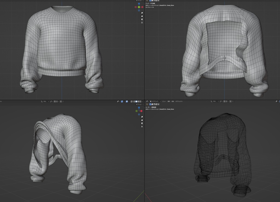
Task: Open transform orientation dropdown in wireframe viewport header
Action: [215, 101]
